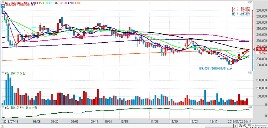
Task: Open the volume pane menu icon
Action: [x=3, y=73]
